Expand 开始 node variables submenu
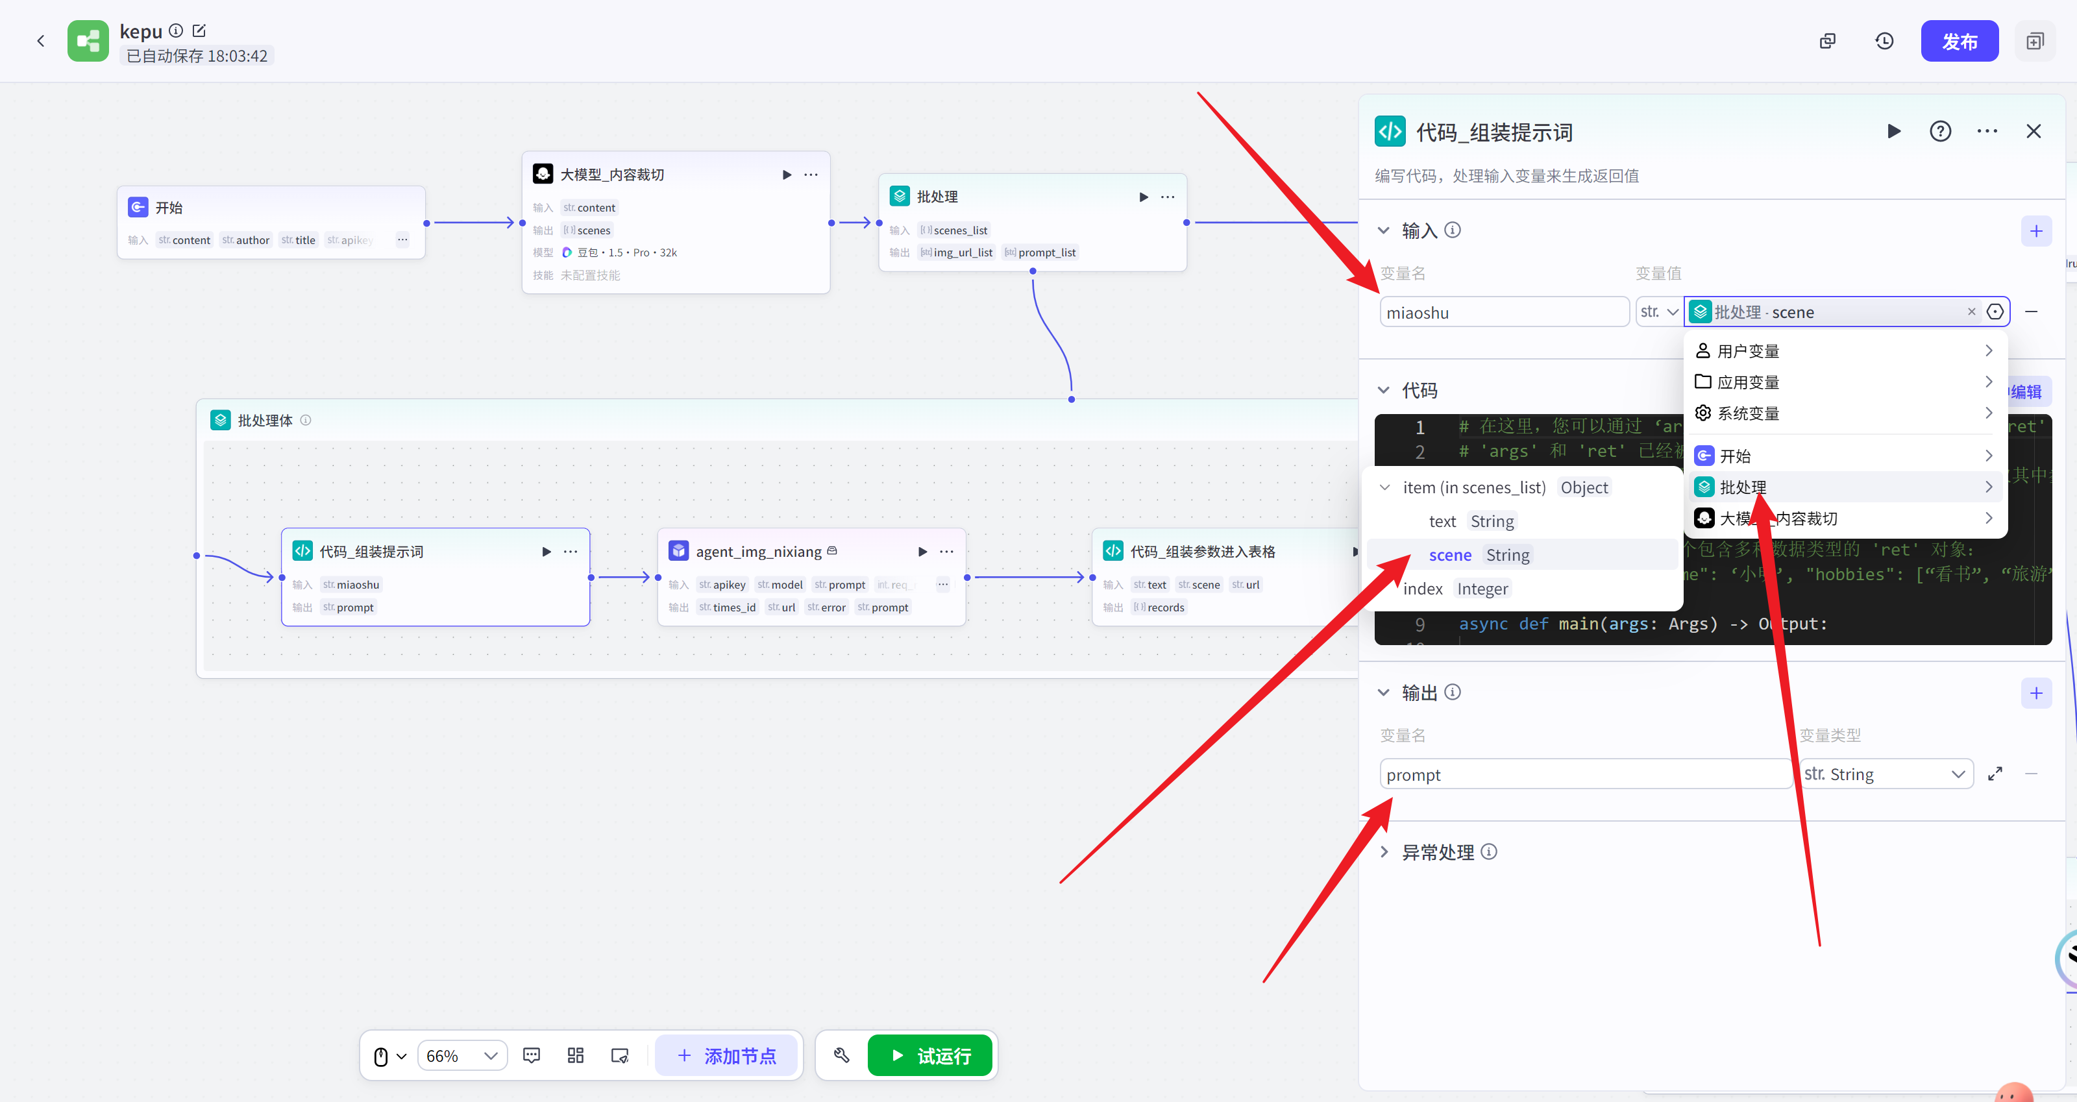The width and height of the screenshot is (2077, 1102). pos(1845,456)
